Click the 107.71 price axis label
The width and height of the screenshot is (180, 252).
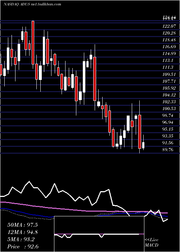tap(170, 81)
